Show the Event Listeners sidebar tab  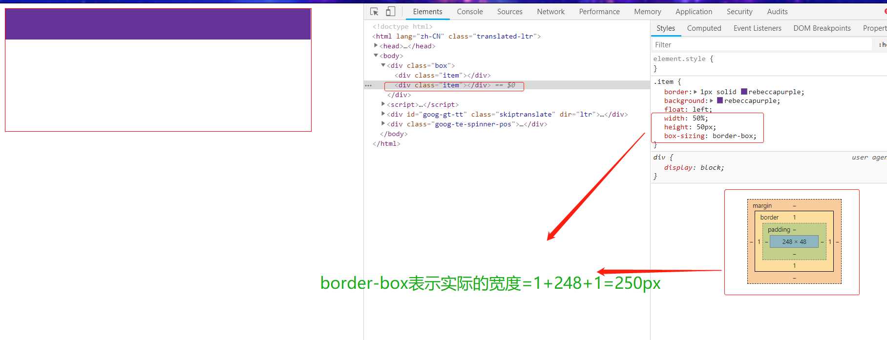point(757,28)
